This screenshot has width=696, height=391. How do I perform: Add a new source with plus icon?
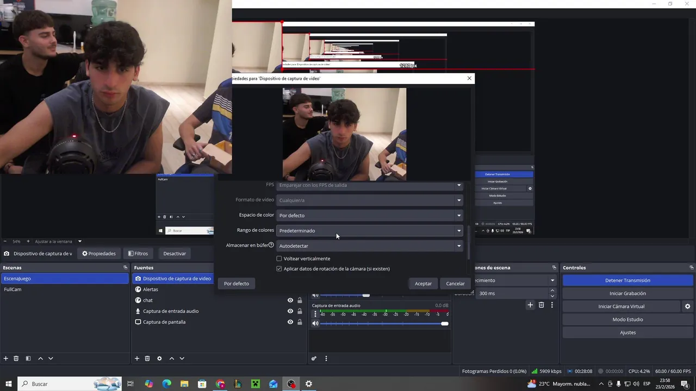coord(137,358)
